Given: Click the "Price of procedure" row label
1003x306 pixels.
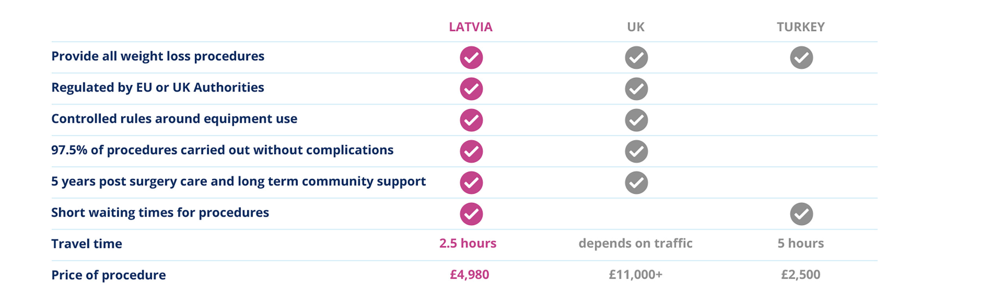Looking at the screenshot, I should click(109, 275).
